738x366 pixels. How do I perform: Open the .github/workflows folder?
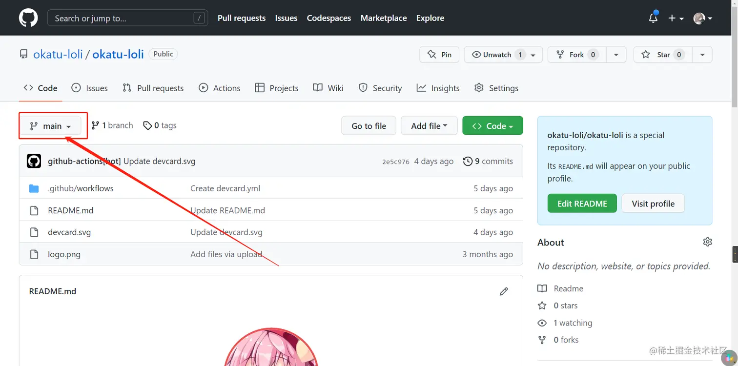[x=81, y=188]
